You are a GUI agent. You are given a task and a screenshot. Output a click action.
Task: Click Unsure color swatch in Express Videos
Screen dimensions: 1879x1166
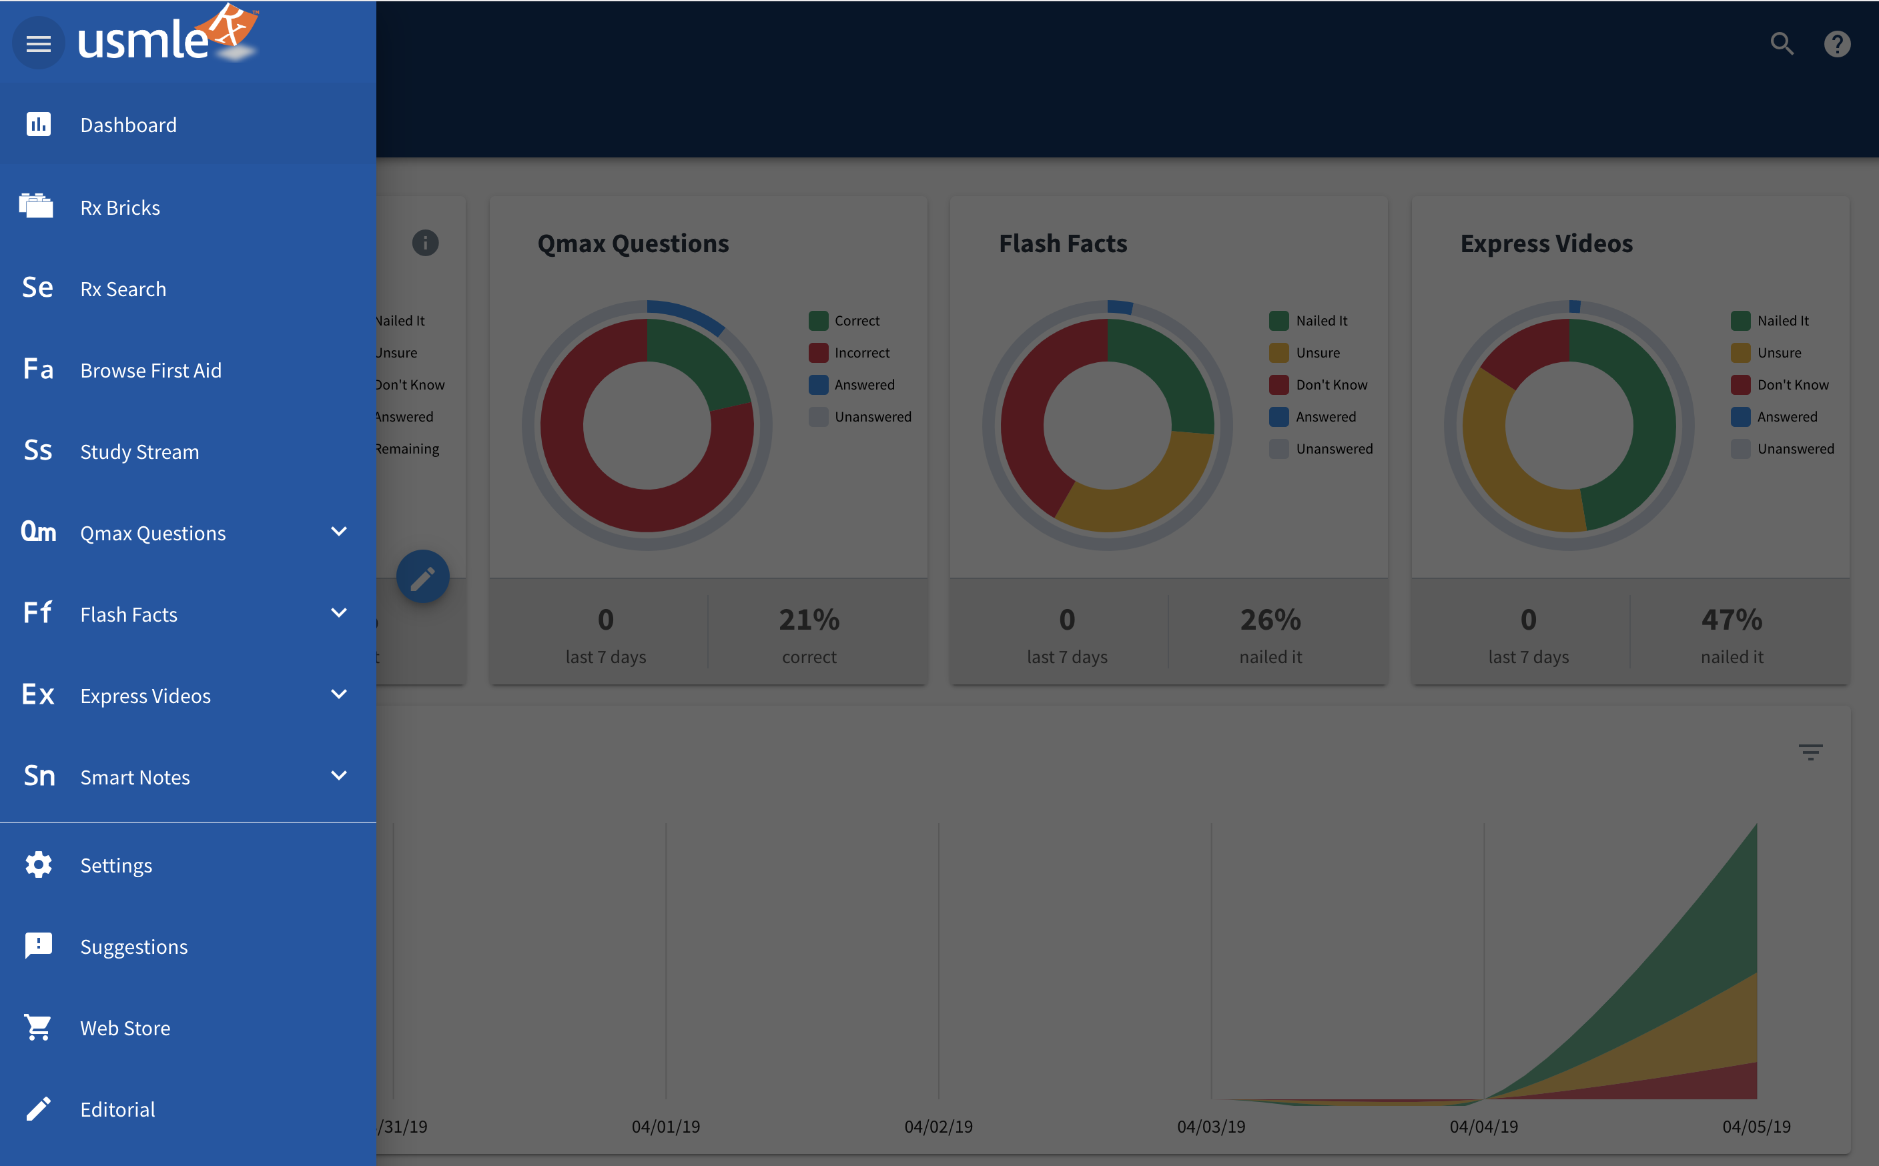(x=1740, y=352)
